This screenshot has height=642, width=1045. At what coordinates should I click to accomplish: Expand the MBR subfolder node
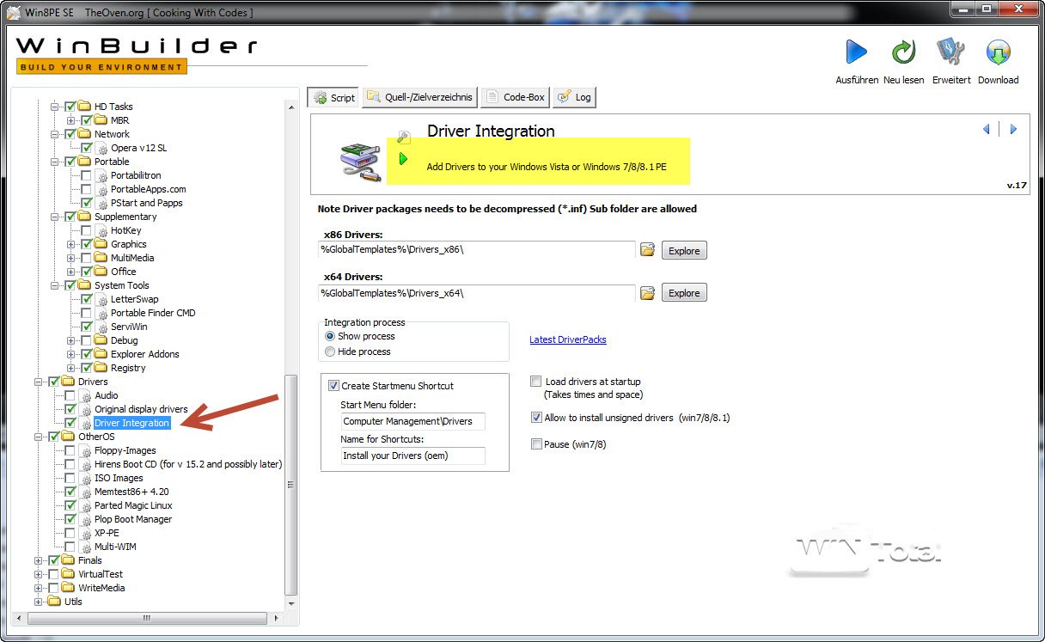pos(71,120)
